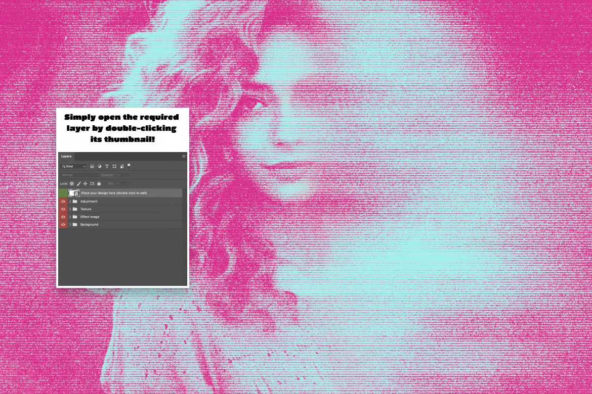592x394 pixels.
Task: Hide the Adjustment group
Action: click(63, 201)
